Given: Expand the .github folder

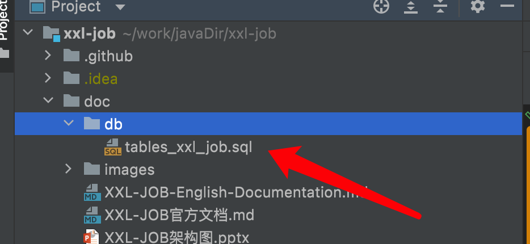Looking at the screenshot, I should 48,56.
